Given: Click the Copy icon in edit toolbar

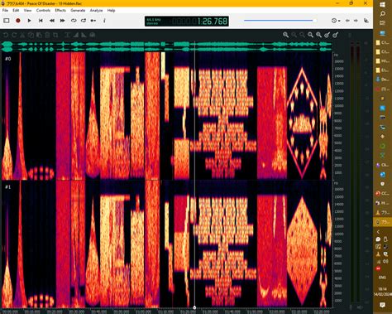Looking at the screenshot, I should tap(31, 35).
